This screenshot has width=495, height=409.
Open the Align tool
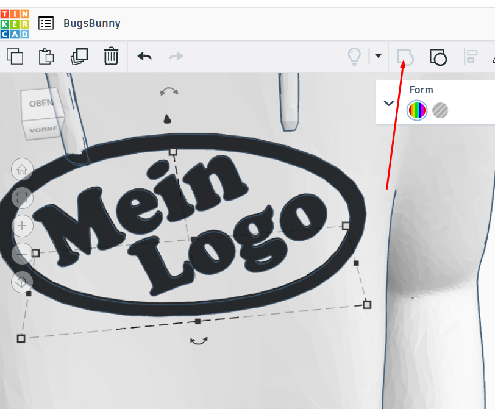coord(471,57)
